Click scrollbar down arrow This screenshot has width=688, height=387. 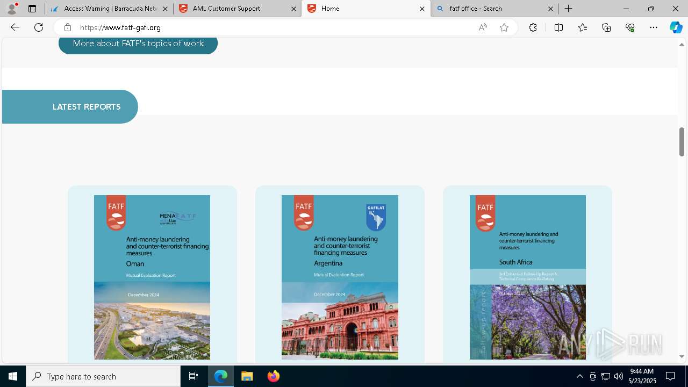coord(682,356)
